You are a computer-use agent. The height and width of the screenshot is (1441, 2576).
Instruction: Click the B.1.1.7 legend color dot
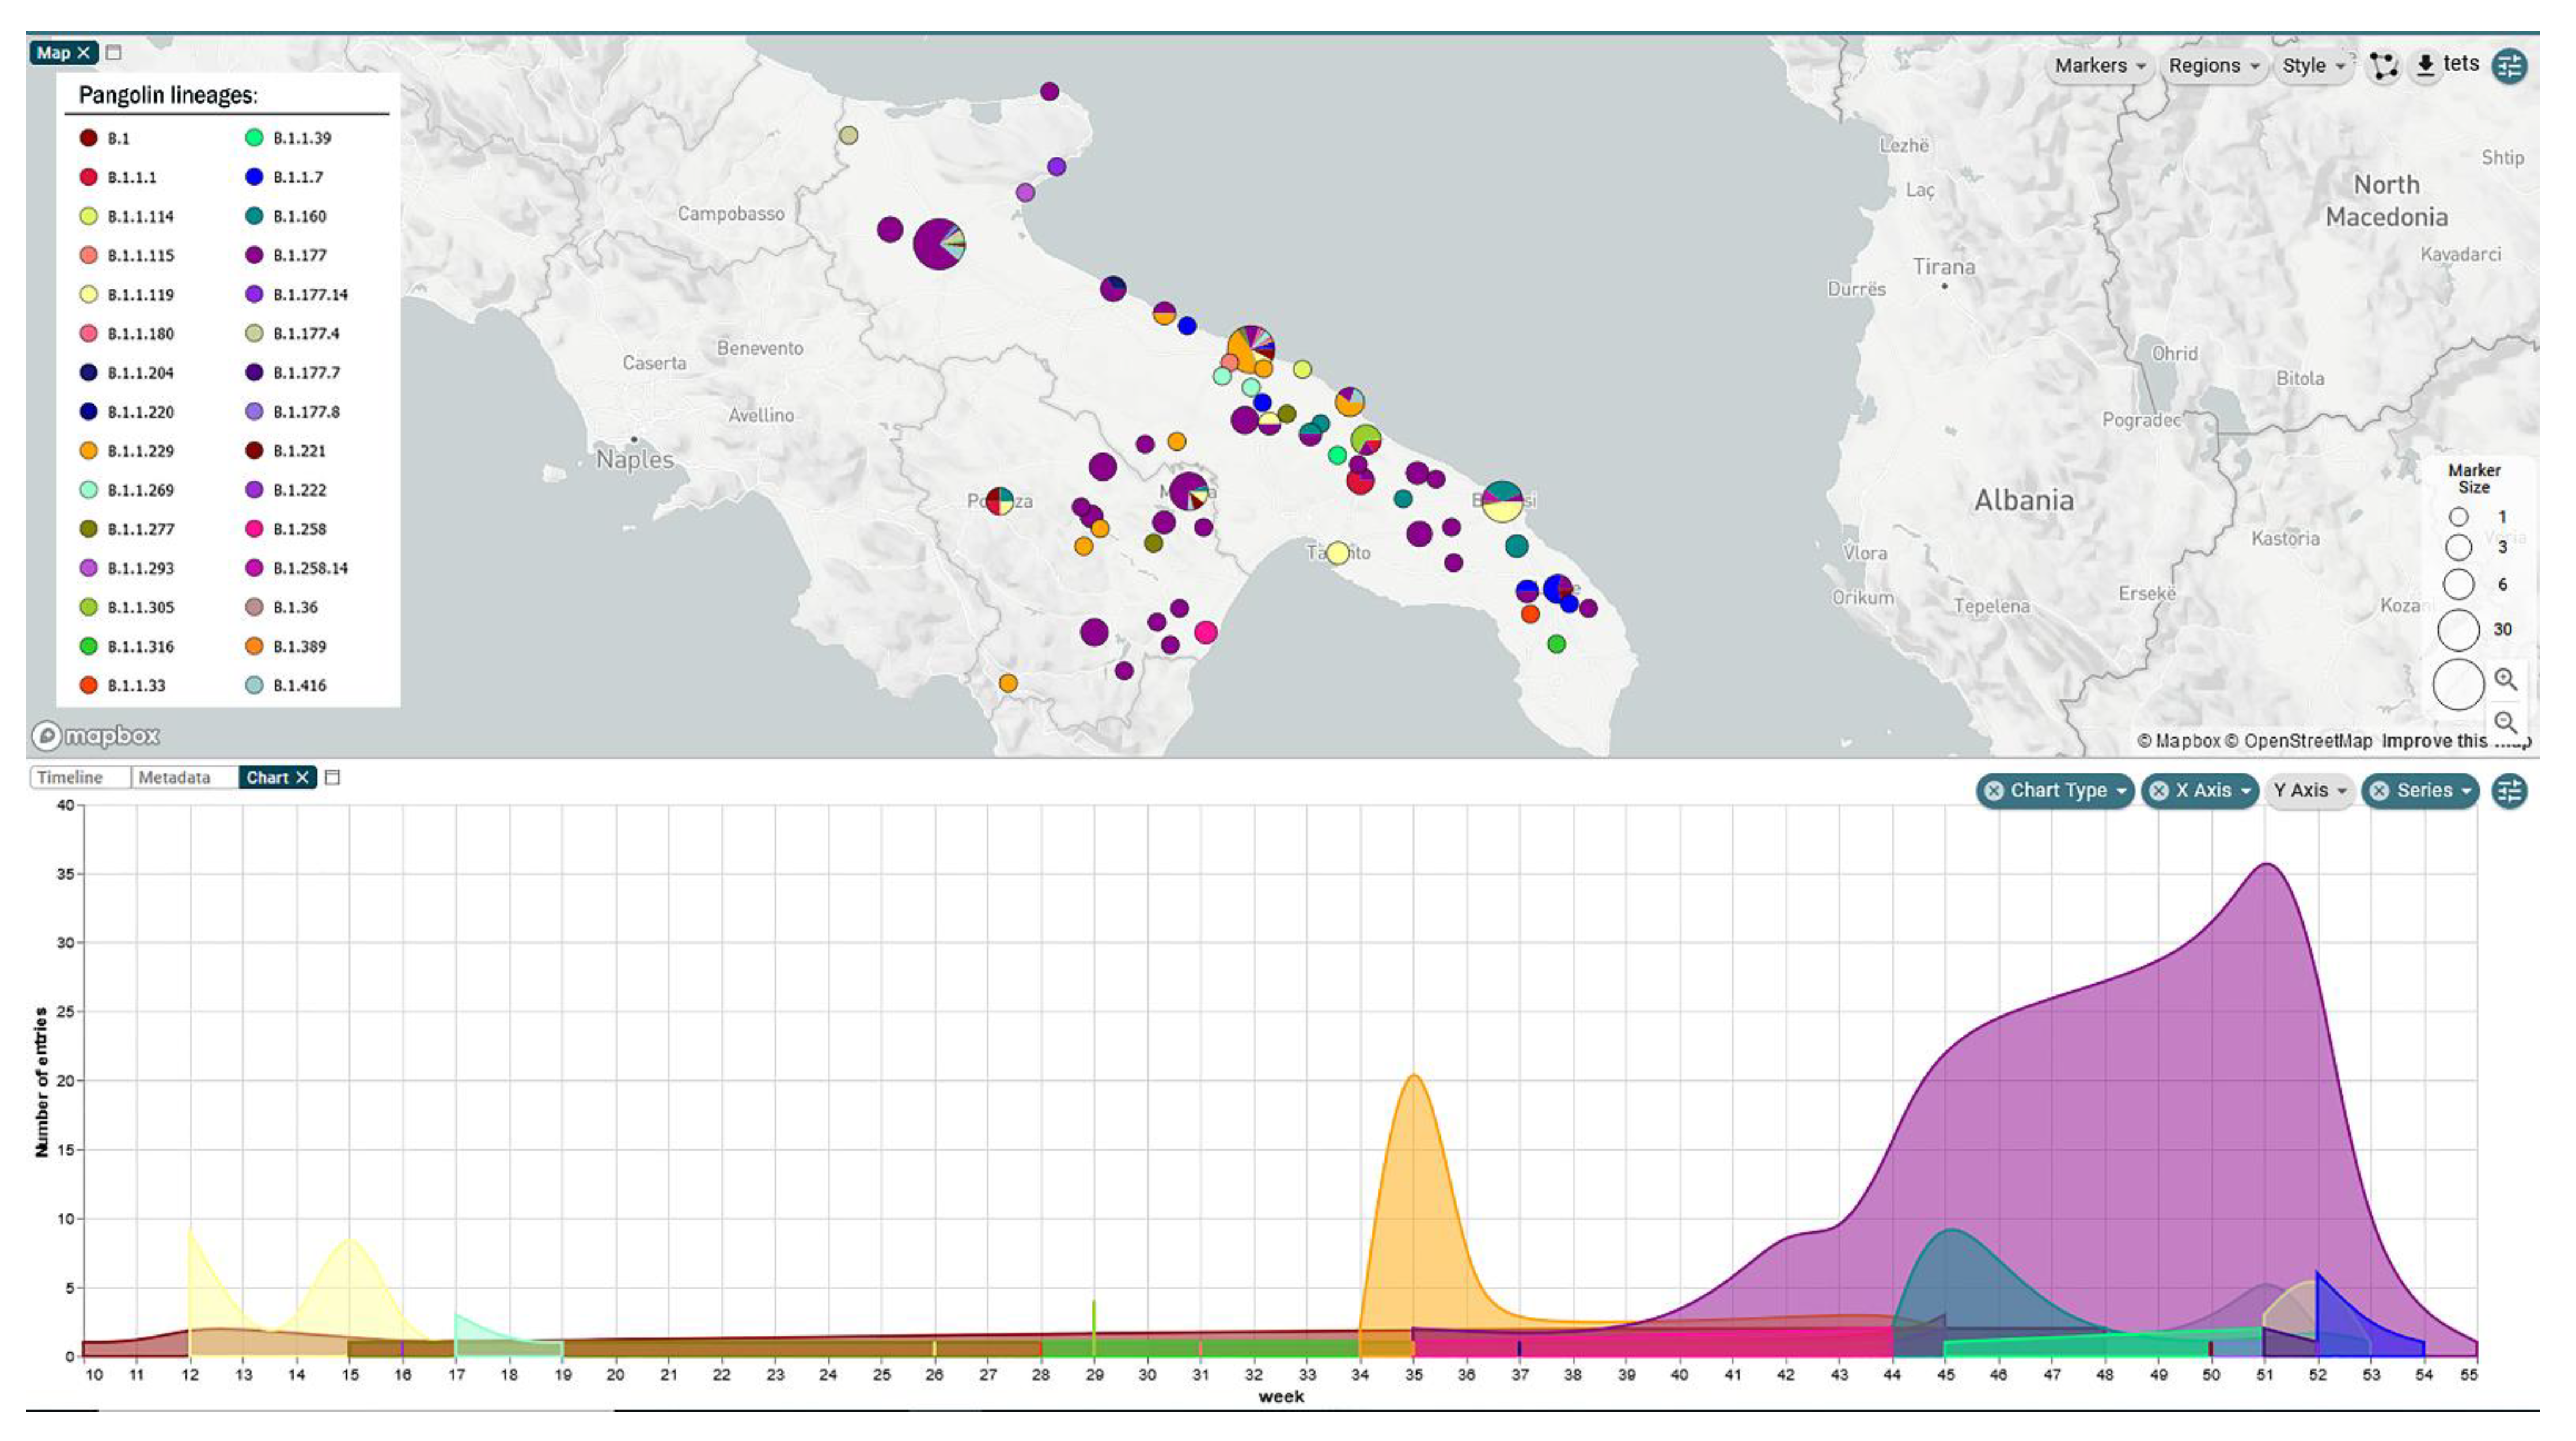coord(254,177)
